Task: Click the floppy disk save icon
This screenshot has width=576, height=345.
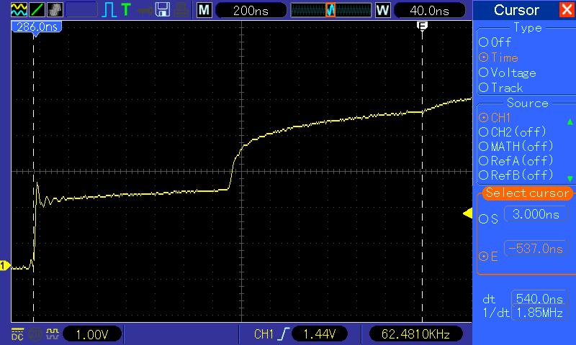Action: click(x=163, y=9)
